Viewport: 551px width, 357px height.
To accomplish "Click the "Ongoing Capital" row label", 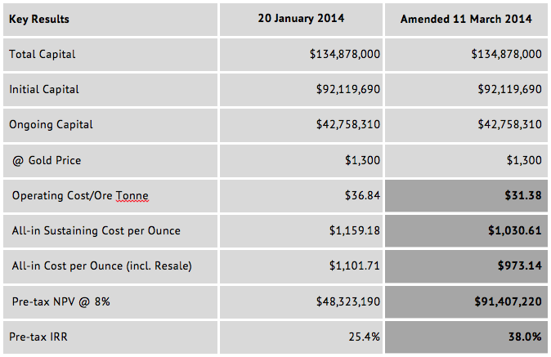I will click(51, 124).
